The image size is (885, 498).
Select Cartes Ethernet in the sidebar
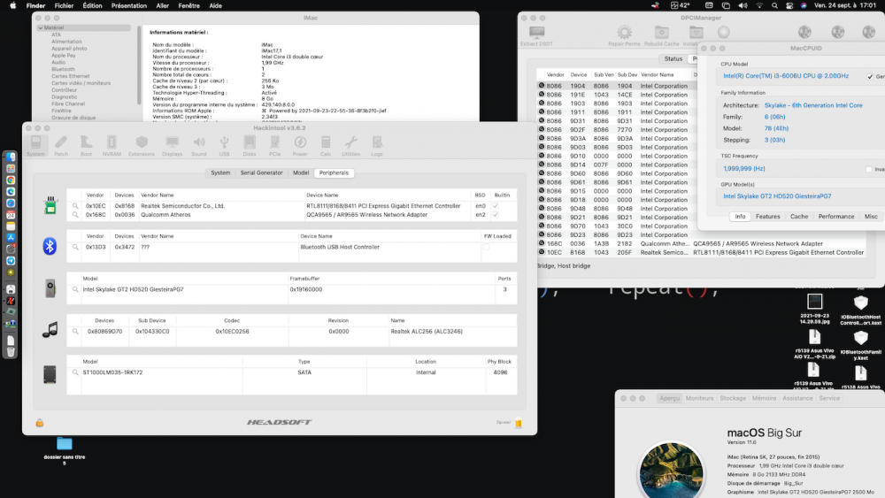pyautogui.click(x=71, y=76)
